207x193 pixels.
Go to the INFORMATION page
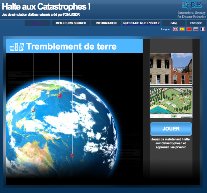pos(106,23)
